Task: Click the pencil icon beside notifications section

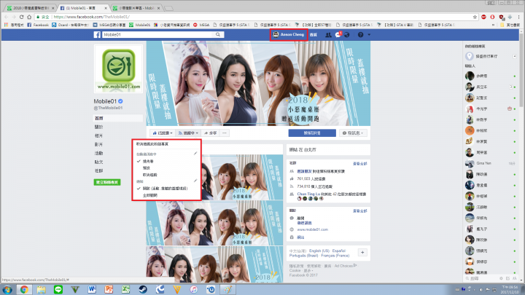Action: point(195,181)
